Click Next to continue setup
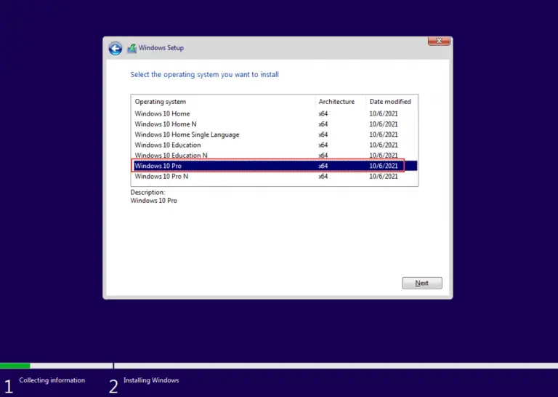The width and height of the screenshot is (558, 397). click(421, 283)
